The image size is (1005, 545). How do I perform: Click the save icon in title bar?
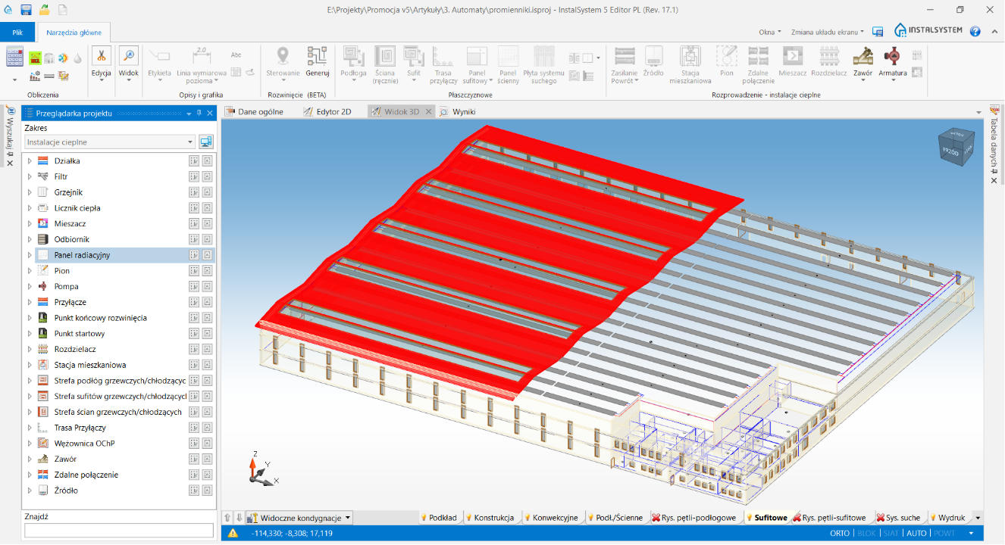[x=27, y=10]
